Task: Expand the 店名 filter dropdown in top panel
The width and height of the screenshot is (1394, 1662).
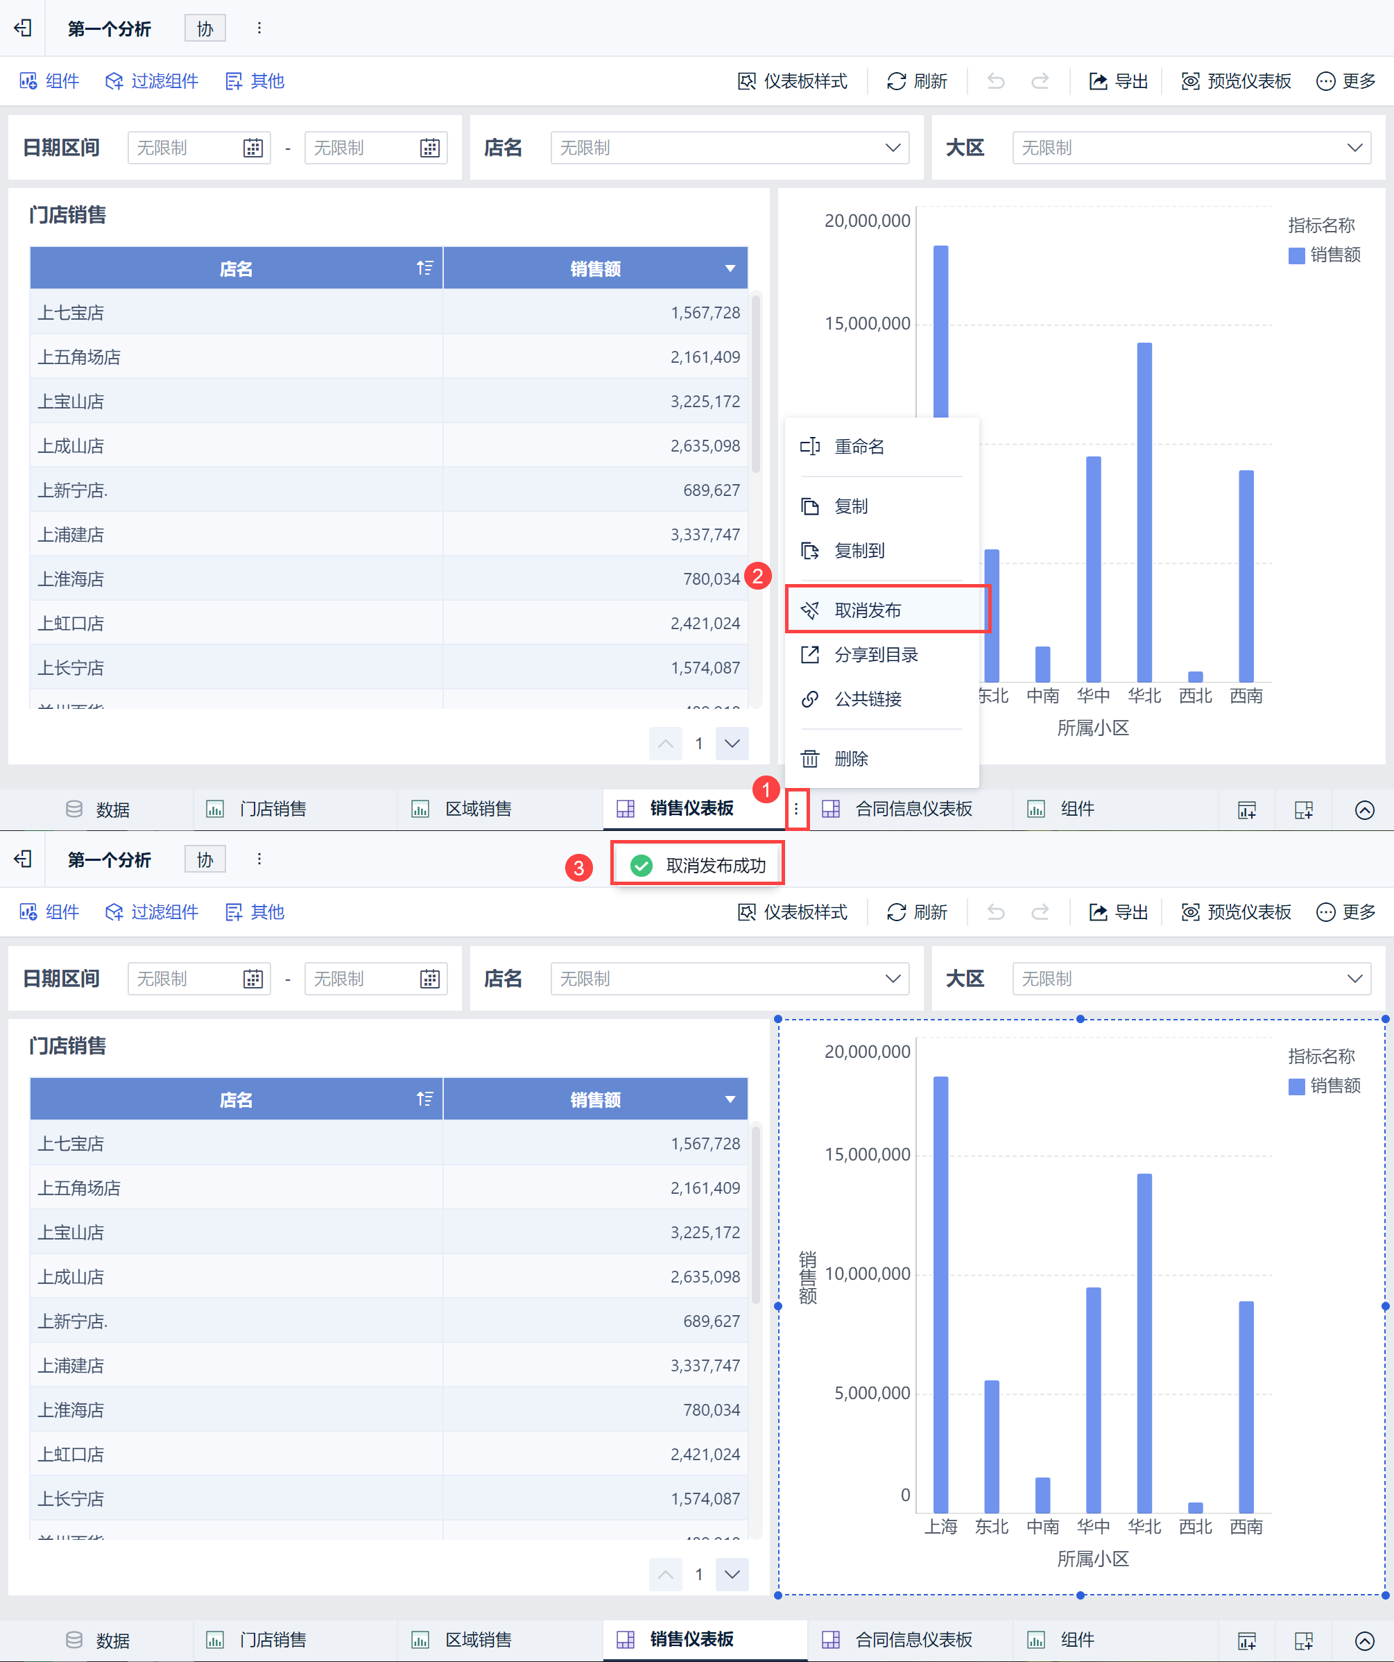Action: coord(893,148)
